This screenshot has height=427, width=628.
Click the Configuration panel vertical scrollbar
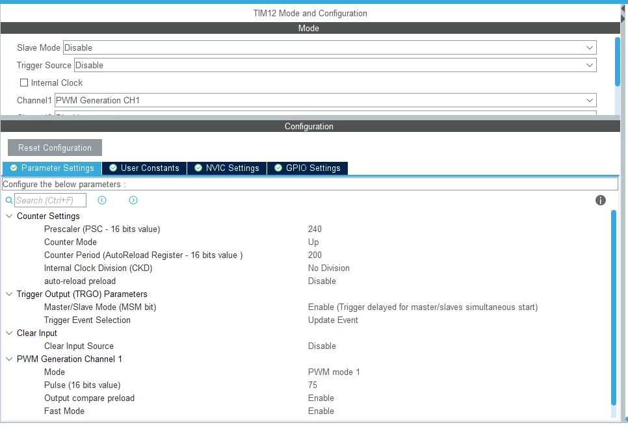pos(614,307)
